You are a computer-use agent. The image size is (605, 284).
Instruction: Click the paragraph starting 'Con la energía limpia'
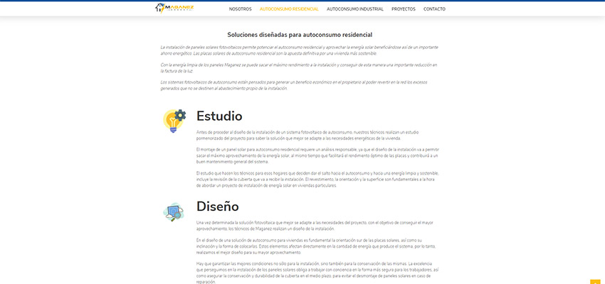[x=299, y=67]
